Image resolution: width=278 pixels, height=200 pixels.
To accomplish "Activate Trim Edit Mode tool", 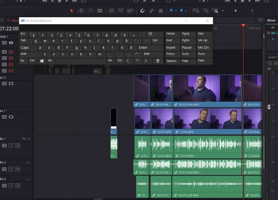I will click(81, 11).
